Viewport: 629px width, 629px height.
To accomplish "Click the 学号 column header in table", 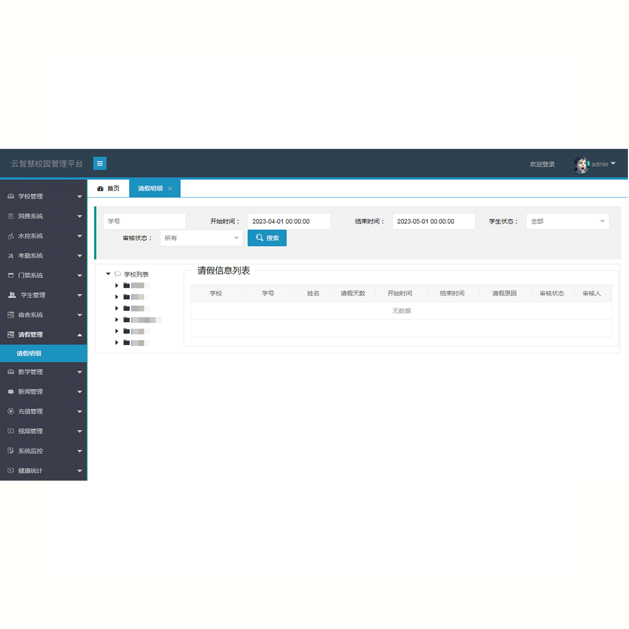I will [268, 294].
